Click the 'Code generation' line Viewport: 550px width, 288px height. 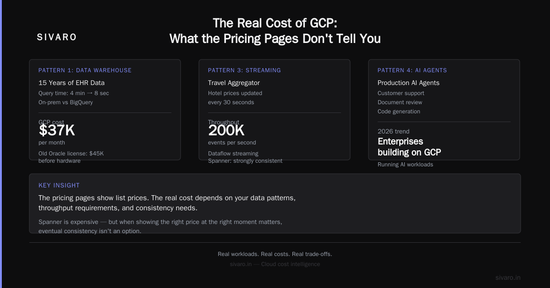[399, 112]
